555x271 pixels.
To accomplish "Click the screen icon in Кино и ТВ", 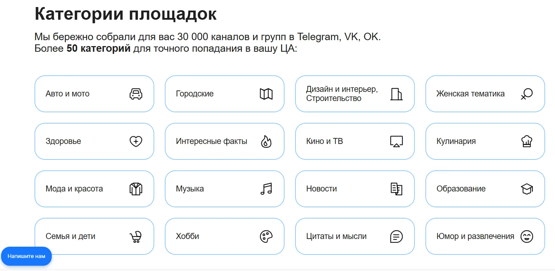I will click(397, 141).
